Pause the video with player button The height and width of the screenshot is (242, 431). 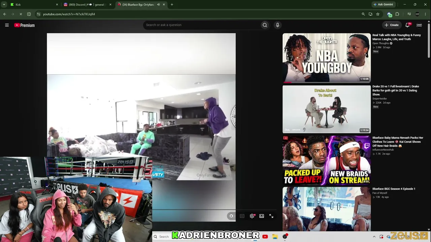[231, 216]
